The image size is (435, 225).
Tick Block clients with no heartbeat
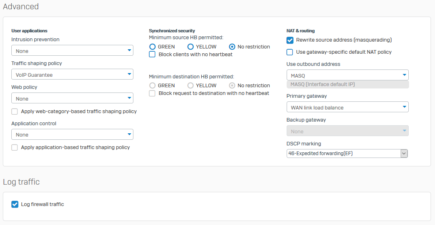click(x=152, y=54)
